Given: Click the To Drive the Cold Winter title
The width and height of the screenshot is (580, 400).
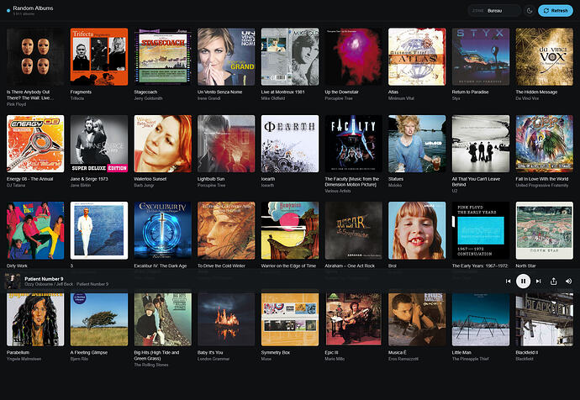Looking at the screenshot, I should (221, 266).
